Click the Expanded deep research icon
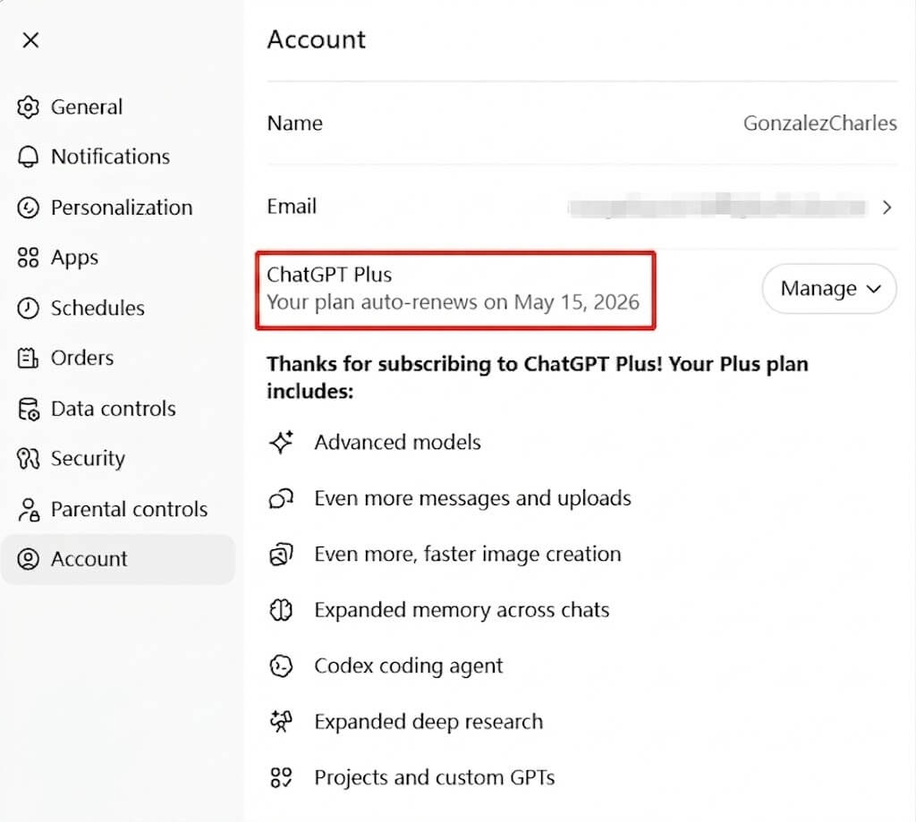This screenshot has width=916, height=822. click(x=282, y=723)
